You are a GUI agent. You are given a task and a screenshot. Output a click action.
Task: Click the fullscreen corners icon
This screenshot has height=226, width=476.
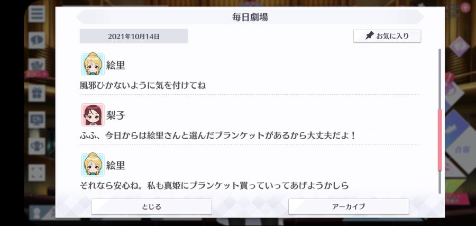[x=36, y=173]
